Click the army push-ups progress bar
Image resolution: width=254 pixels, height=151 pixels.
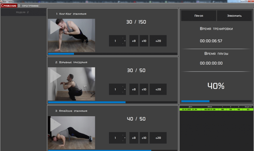point(112,150)
